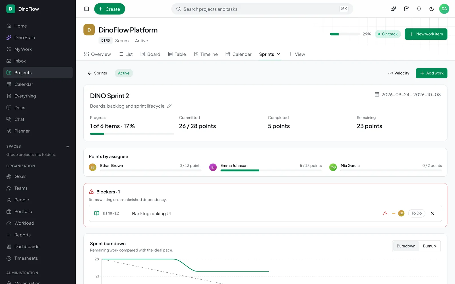
Task: Remove DINO-12 from sprint with X
Action: click(432, 213)
